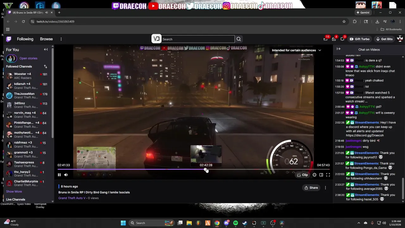This screenshot has width=405, height=228.
Task: Open Spotify from the taskbar
Action: point(235,223)
